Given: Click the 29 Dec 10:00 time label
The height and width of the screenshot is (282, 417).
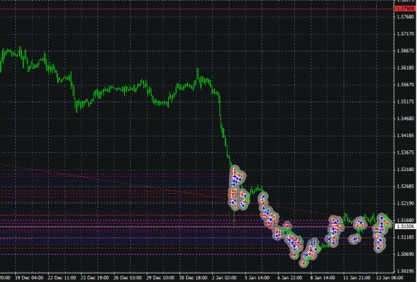Looking at the screenshot, I should pyautogui.click(x=160, y=277).
